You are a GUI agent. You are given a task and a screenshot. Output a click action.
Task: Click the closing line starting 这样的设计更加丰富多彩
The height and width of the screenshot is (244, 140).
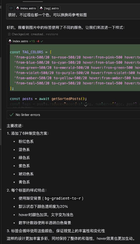71,239
